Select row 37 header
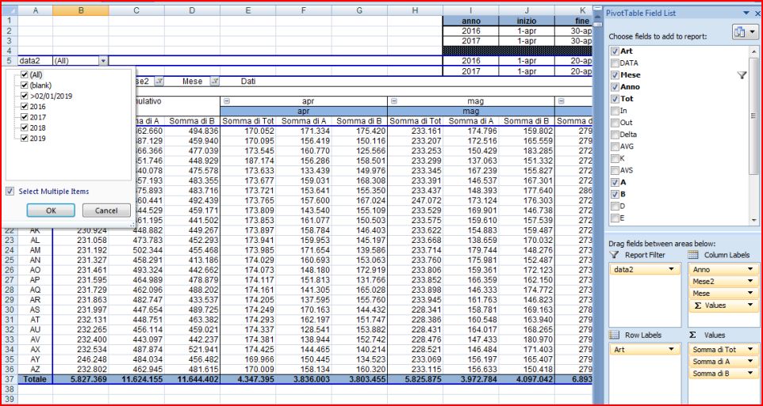 coord(10,379)
